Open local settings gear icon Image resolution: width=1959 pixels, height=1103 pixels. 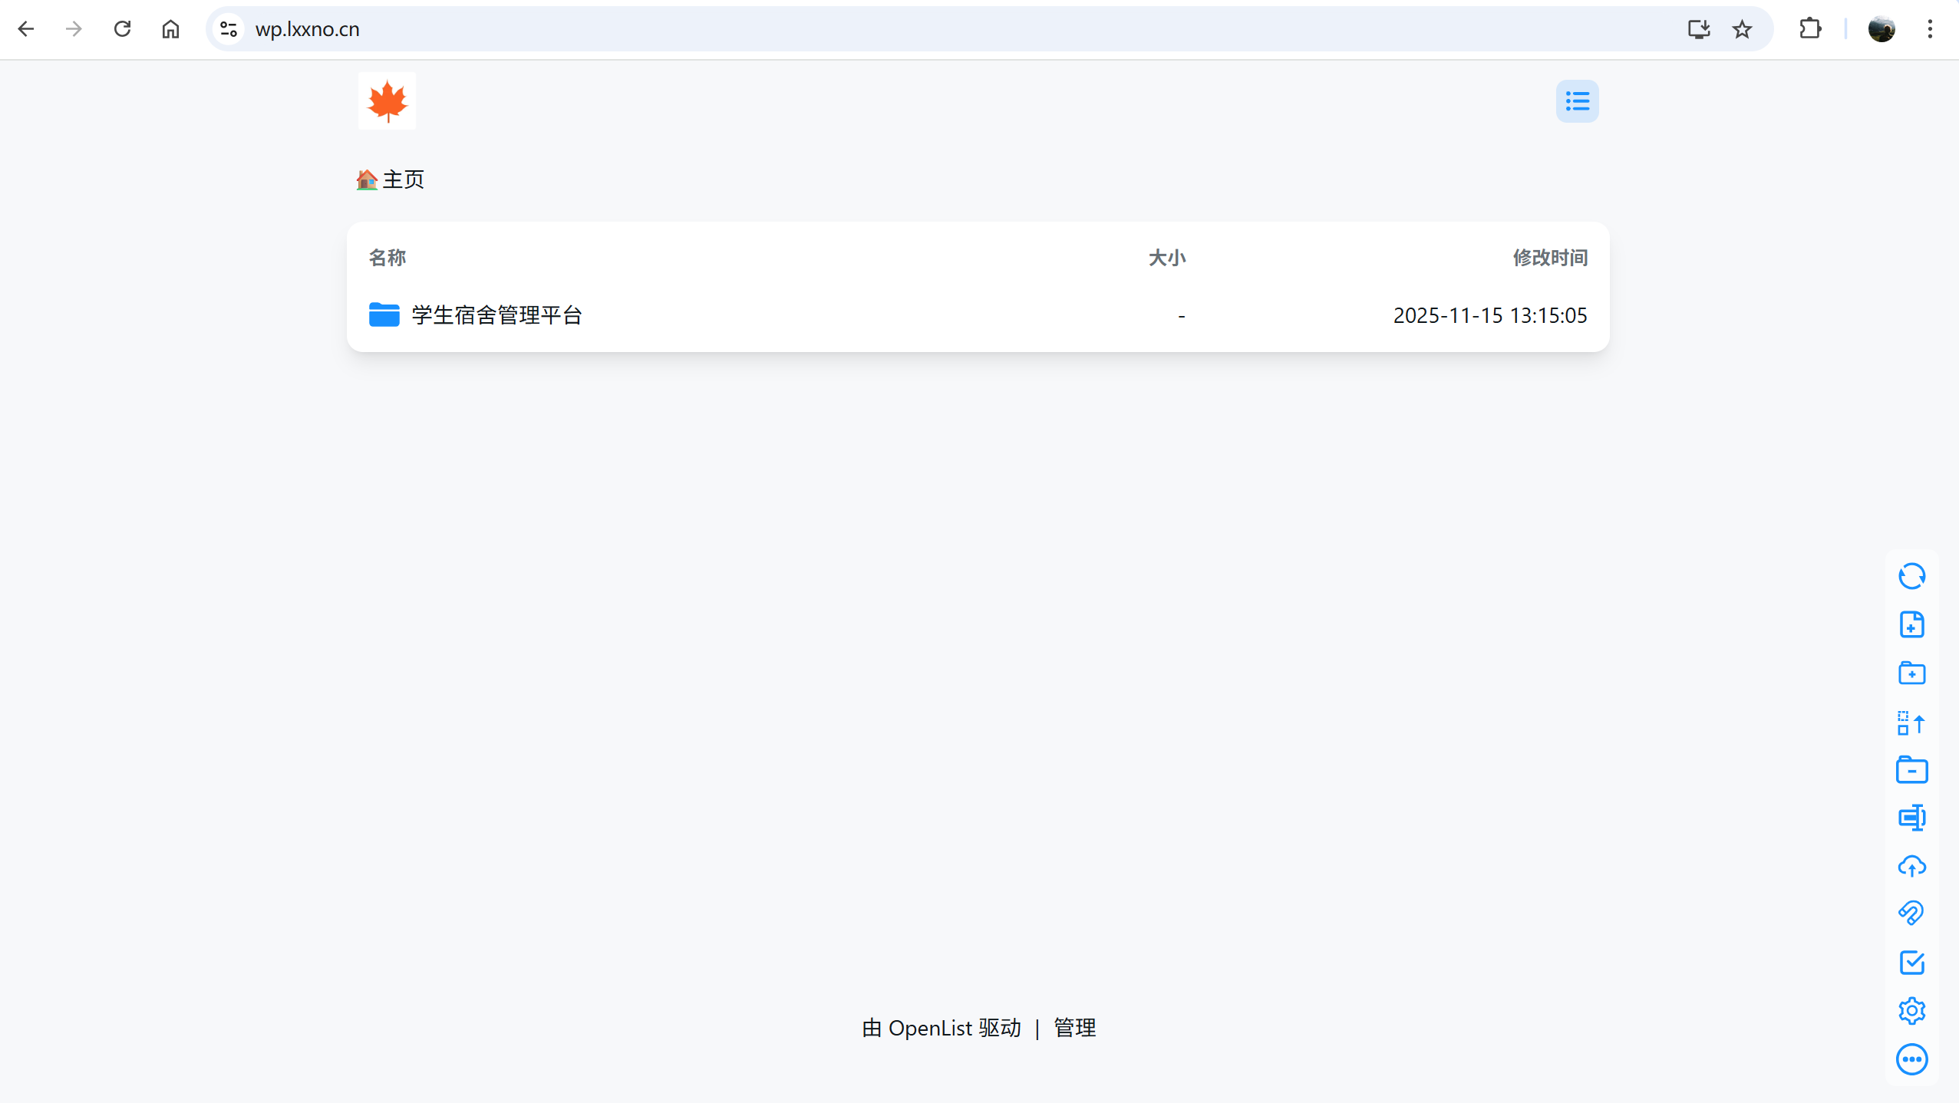coord(1911,1010)
